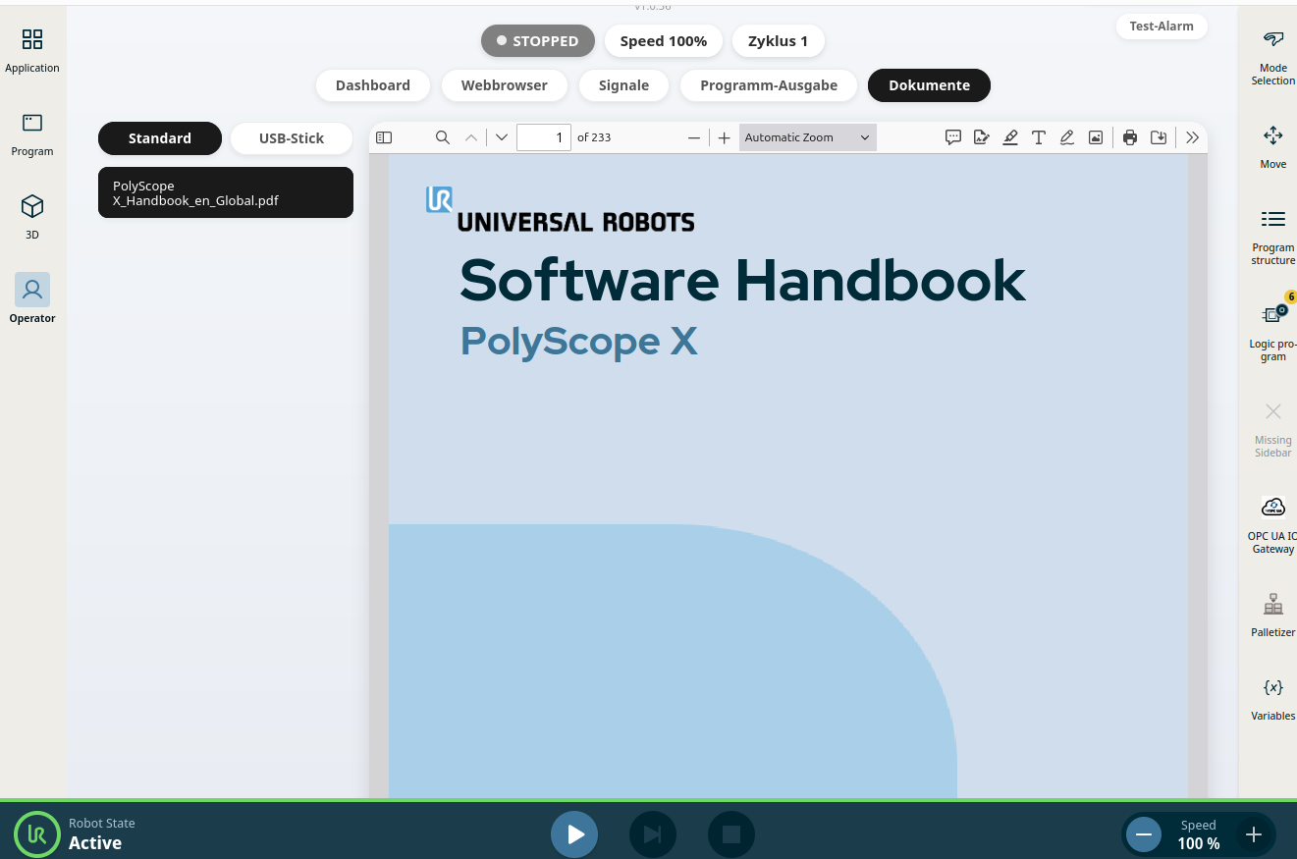Screen dimensions: 1297x859
Task: Open the Automatic Zoom dropdown
Action: point(807,137)
